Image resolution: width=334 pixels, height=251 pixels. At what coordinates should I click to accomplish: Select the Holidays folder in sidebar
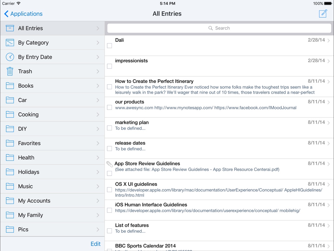coord(29,172)
